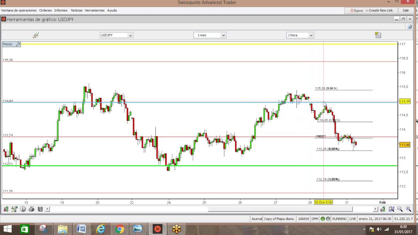
Task: Open the drawing tools icon above the chart
Action: pos(36,35)
